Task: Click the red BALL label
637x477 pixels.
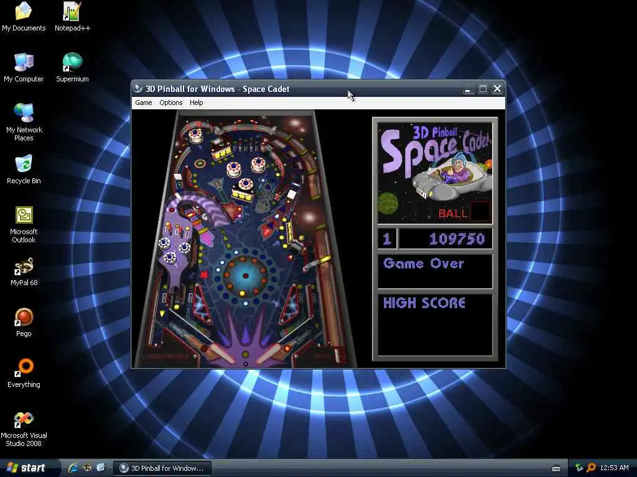Action: pyautogui.click(x=453, y=214)
